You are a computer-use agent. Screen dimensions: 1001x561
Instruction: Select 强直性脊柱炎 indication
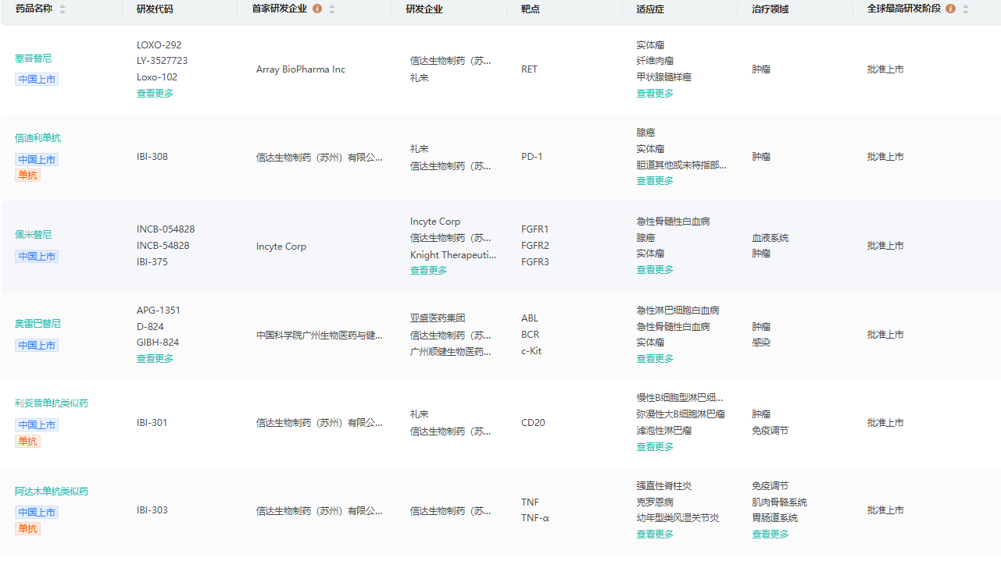pos(664,486)
